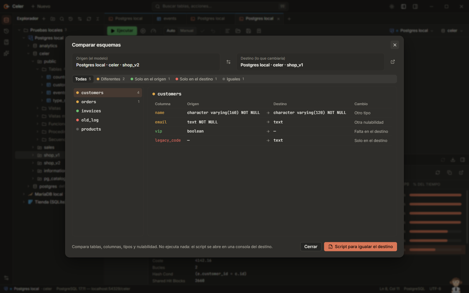
Task: Filter to Iguales tables
Action: 233,79
